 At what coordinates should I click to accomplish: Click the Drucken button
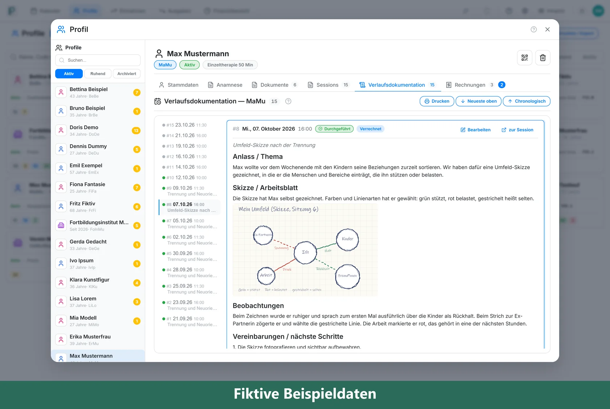(437, 101)
